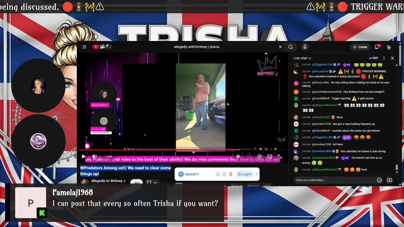View the 0XP points badge
Viewport: 404px width, 227px height.
(373, 58)
